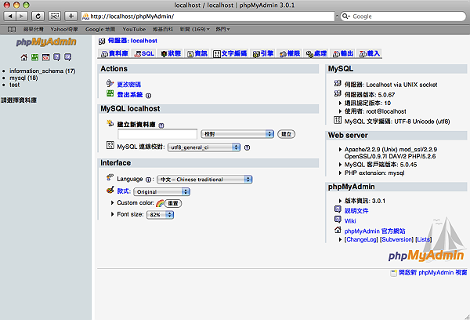Click 開啟新 phpMyAdmin 視窗 link
Screen dimensions: 470x320
click(x=432, y=273)
